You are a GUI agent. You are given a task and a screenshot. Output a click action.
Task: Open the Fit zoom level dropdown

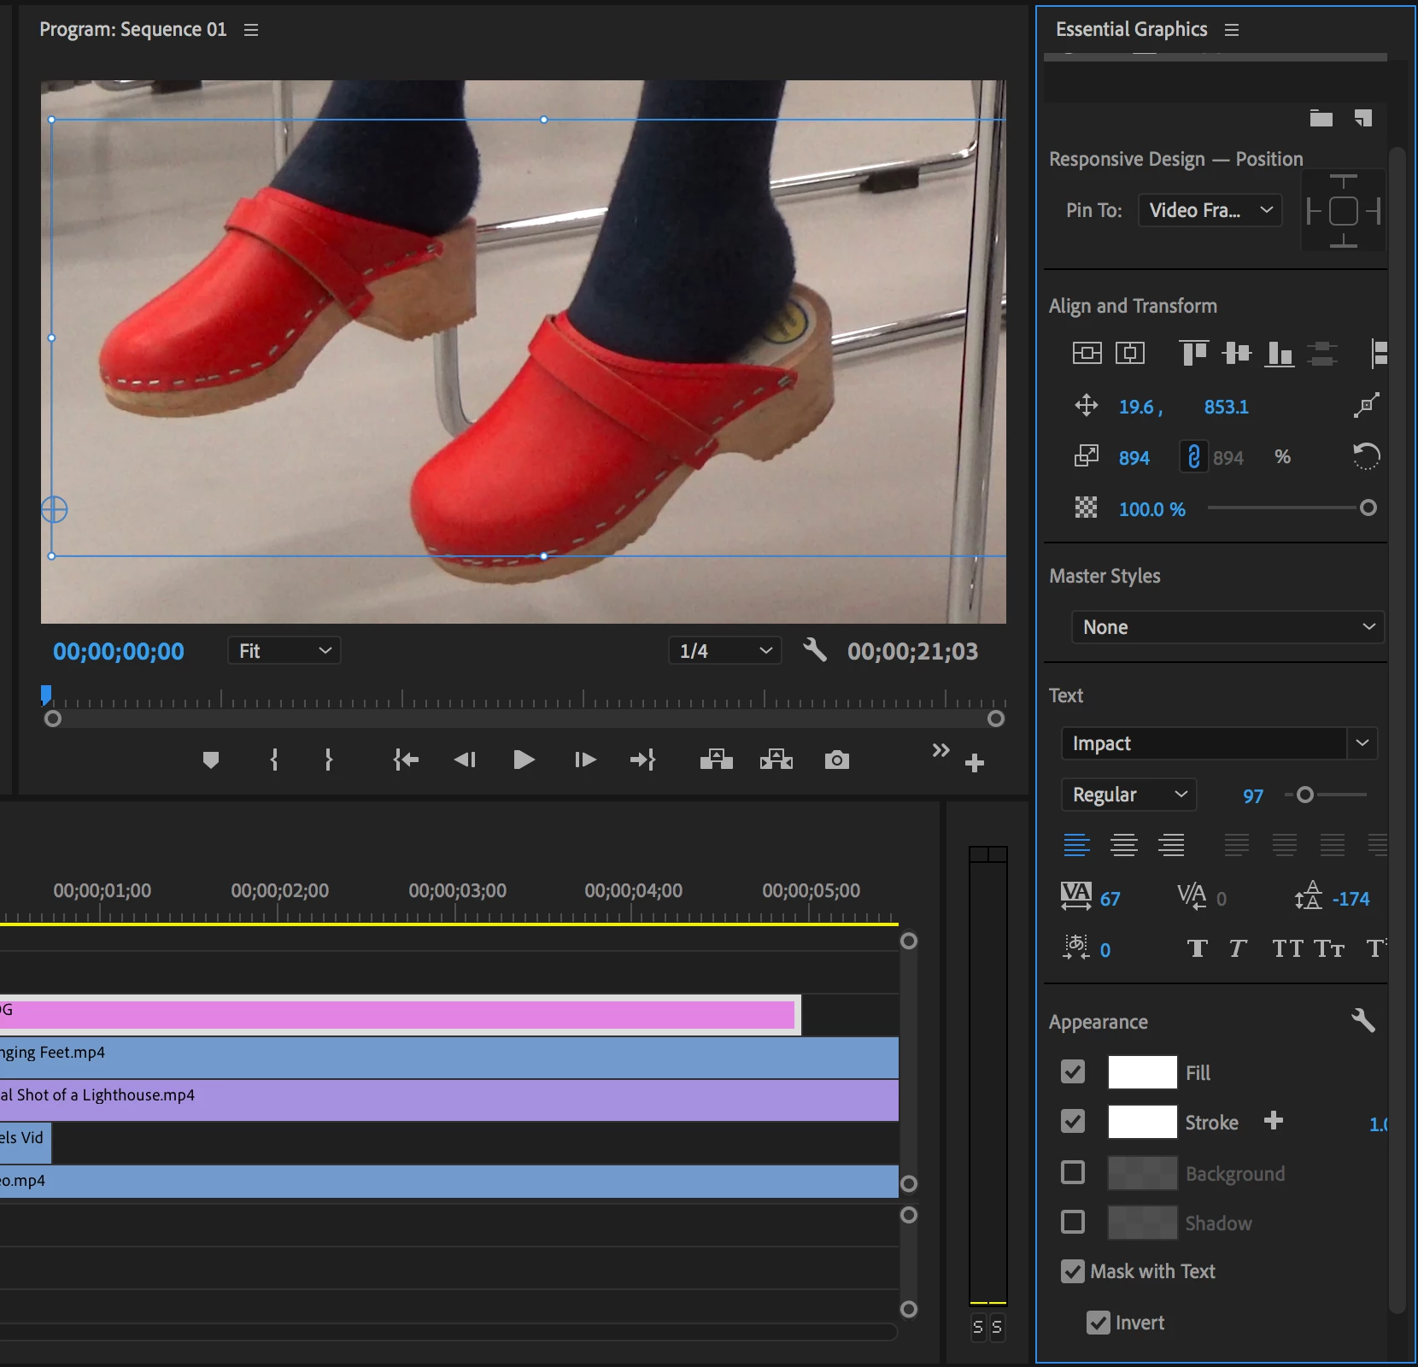click(284, 651)
